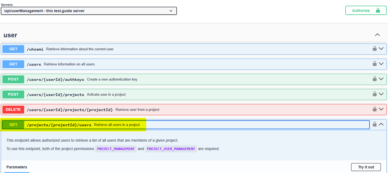Collapse the GET /projects/{projectId}/users endpoint chevron

coord(381,124)
